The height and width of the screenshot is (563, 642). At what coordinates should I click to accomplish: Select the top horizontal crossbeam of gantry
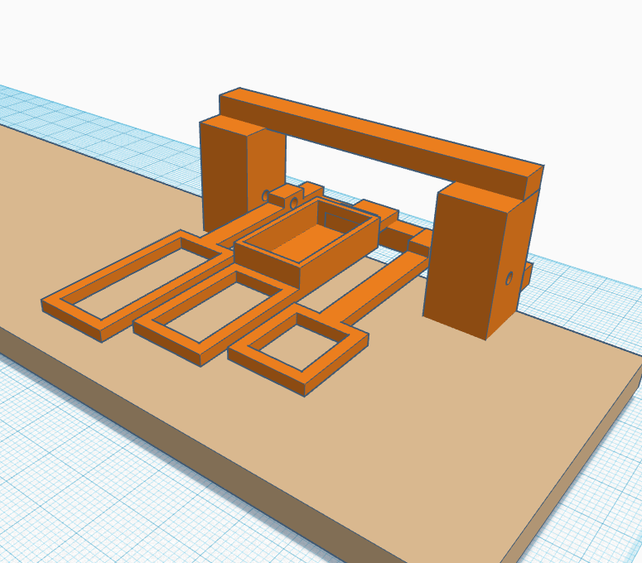(381, 141)
